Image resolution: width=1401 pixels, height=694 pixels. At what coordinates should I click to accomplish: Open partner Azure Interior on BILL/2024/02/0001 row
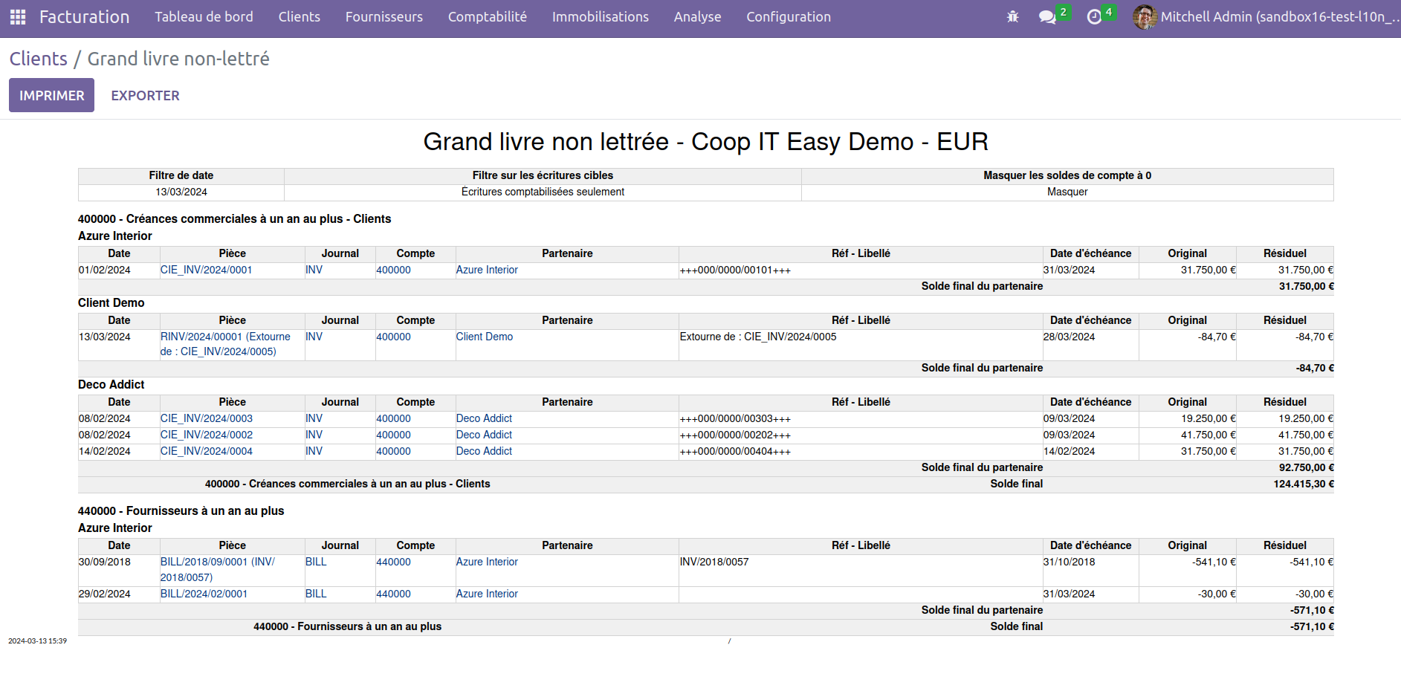coord(487,594)
